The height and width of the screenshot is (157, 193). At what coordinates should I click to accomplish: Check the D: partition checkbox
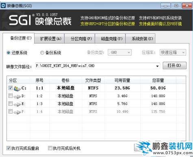coord(11,96)
